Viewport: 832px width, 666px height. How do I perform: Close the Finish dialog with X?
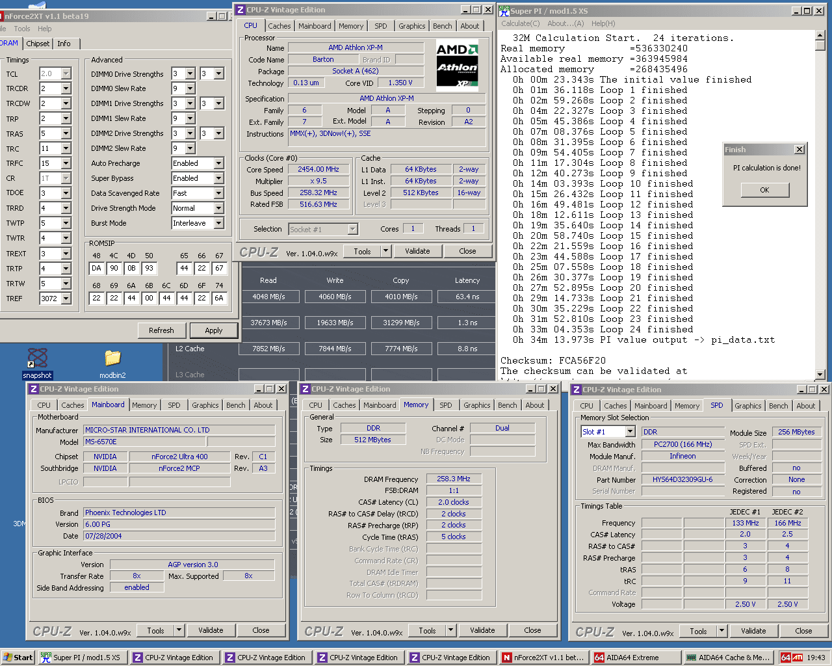tap(799, 150)
